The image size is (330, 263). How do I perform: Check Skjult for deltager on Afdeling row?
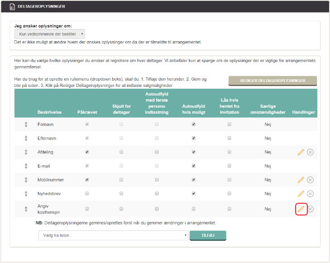click(x=121, y=152)
